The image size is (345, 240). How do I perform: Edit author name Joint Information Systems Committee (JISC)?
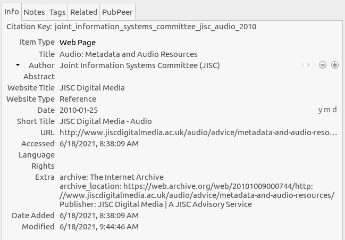pyautogui.click(x=139, y=65)
